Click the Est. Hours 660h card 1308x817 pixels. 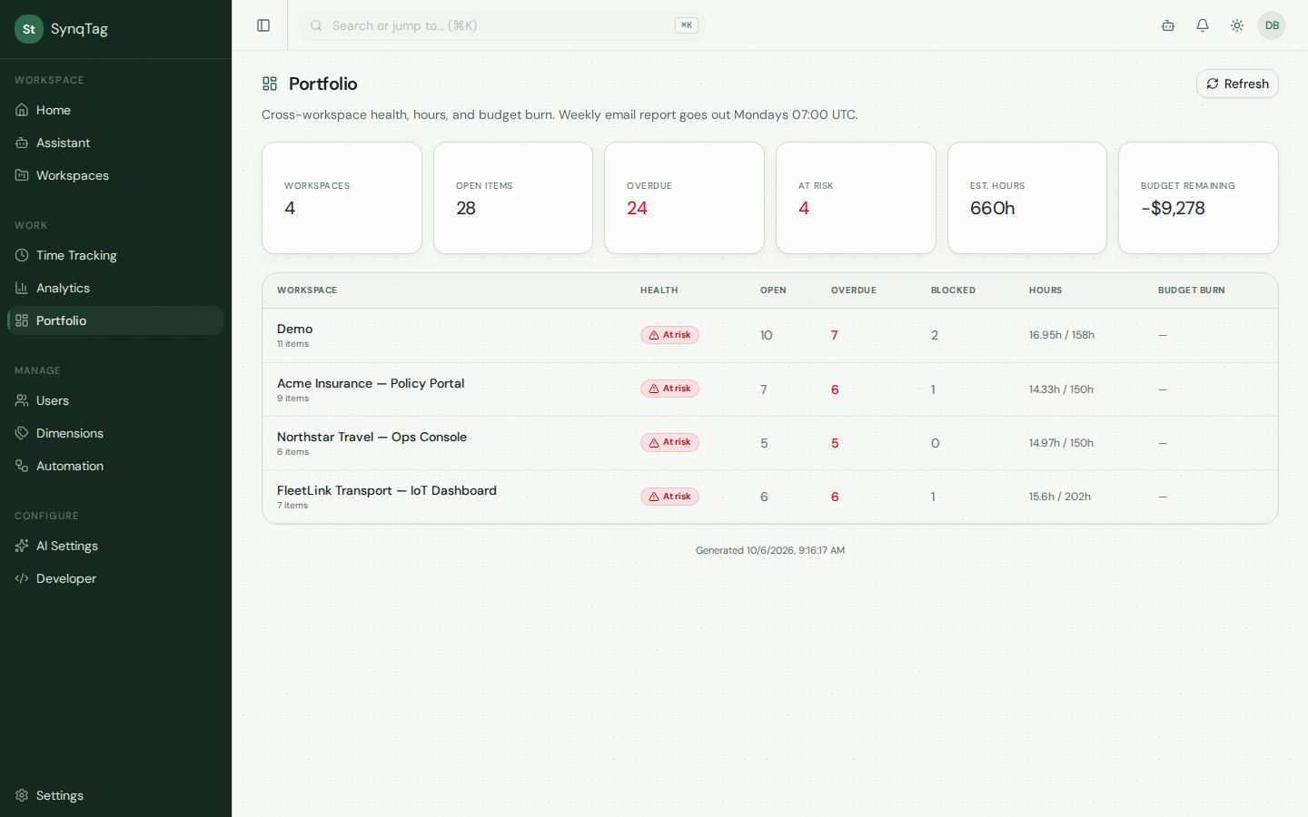1027,198
